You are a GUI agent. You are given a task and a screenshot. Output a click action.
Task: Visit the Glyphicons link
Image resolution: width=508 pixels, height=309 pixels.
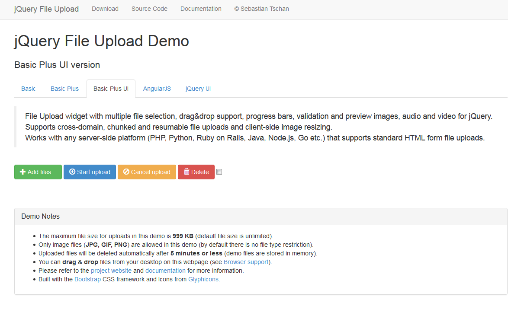[x=203, y=279]
